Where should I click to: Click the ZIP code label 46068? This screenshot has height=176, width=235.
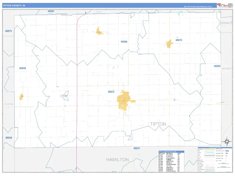pos(124,41)
